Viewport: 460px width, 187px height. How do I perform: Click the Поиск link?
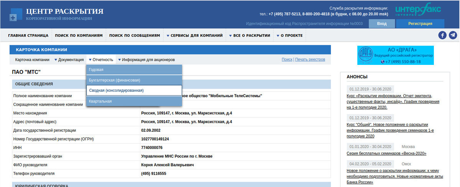tap(287, 60)
